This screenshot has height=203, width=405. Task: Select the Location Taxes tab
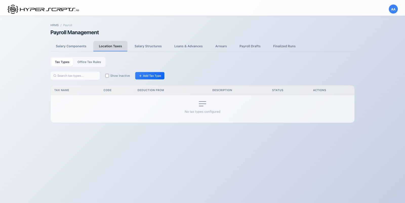pos(110,46)
